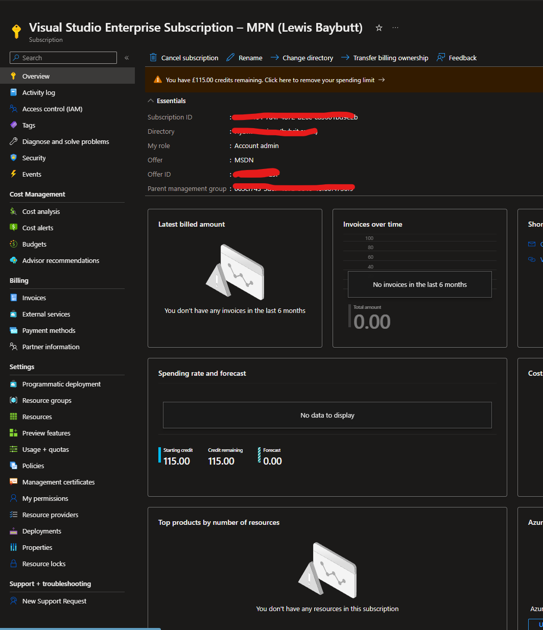The width and height of the screenshot is (543, 630).
Task: Click Transfer billing ownership button
Action: (x=390, y=58)
